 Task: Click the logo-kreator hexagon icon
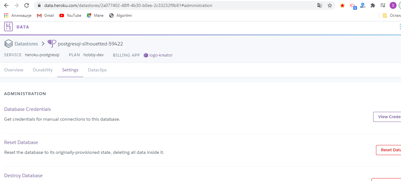146,55
